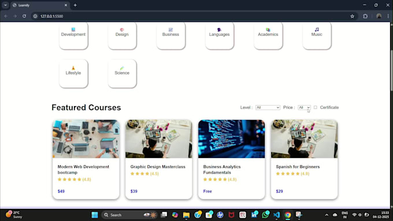Viewport: 393px width, 221px height.
Task: Open the Business category card
Action: point(170,36)
